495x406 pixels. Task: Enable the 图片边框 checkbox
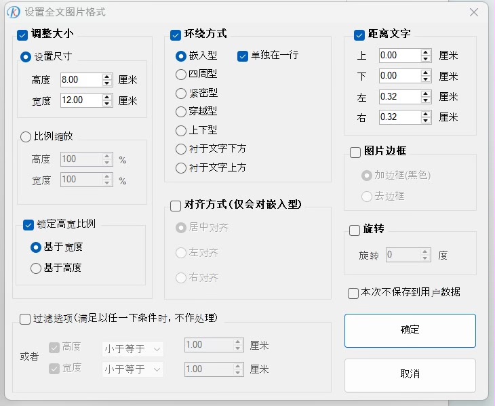[355, 153]
